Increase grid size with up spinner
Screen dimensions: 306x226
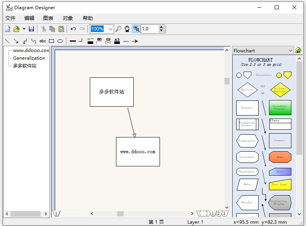coord(161,27)
